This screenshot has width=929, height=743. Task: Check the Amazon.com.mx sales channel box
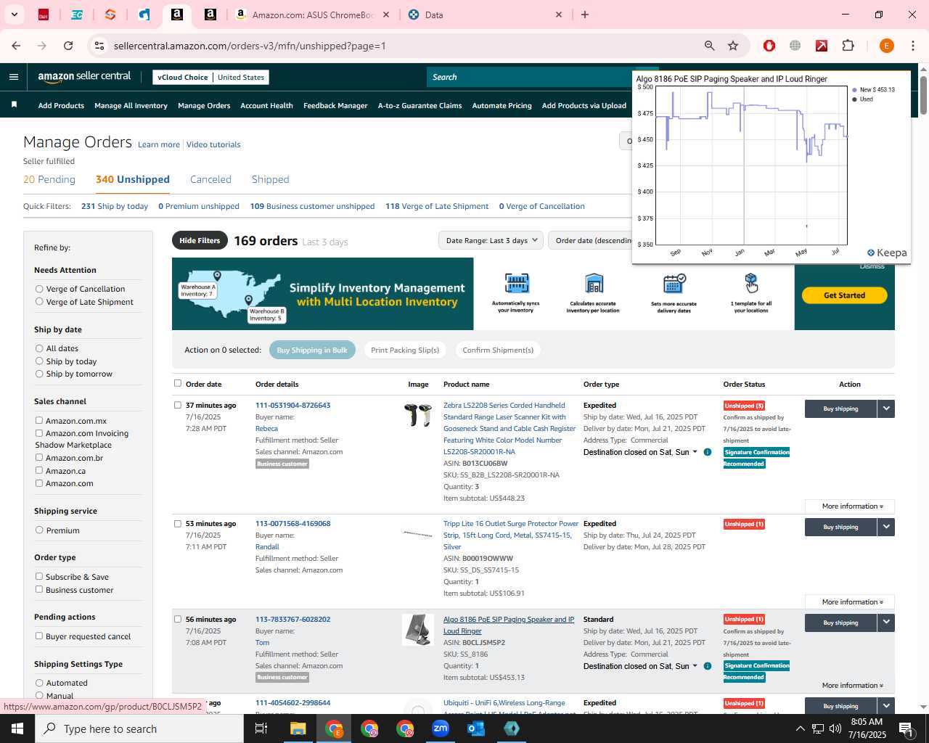(x=39, y=420)
